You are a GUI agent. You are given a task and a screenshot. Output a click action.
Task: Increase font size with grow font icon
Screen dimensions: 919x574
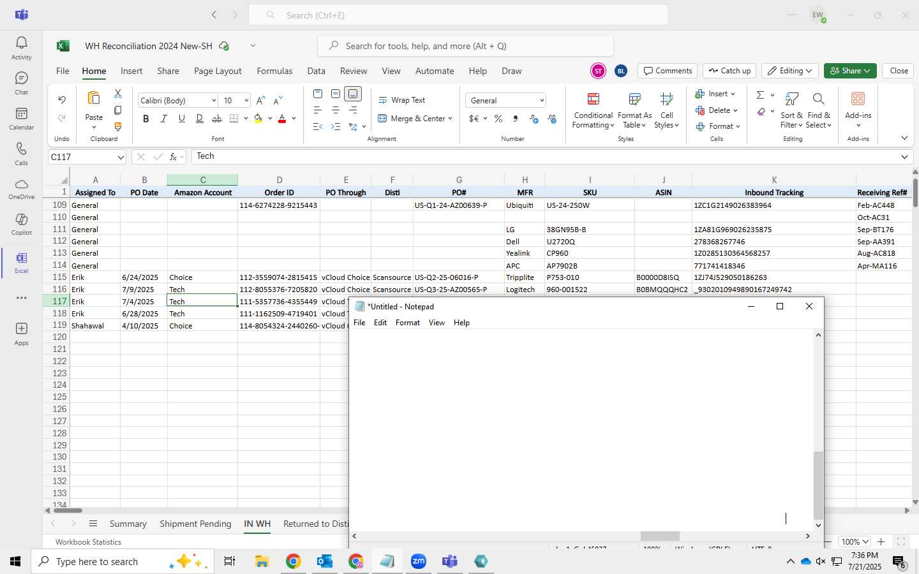click(260, 101)
